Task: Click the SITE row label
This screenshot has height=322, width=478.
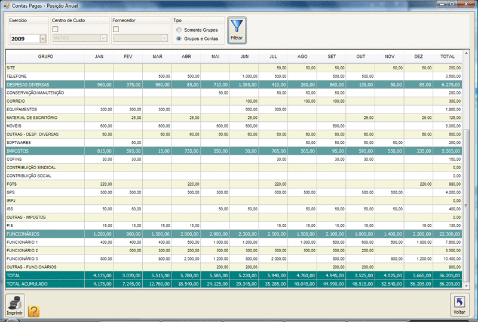Action: (x=11, y=68)
